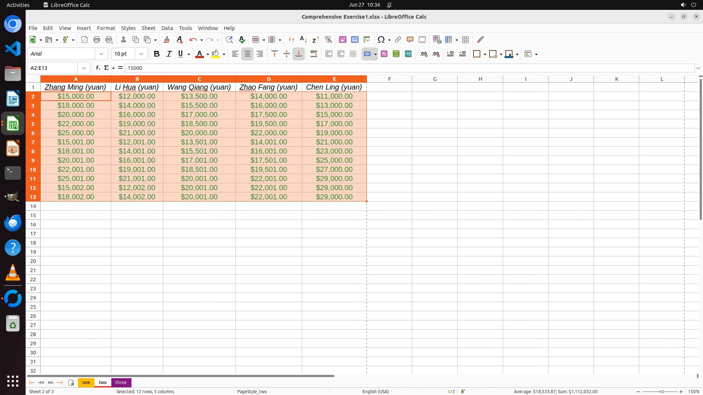Click the Format as Currency icon
This screenshot has height=395, width=703.
tap(367, 54)
